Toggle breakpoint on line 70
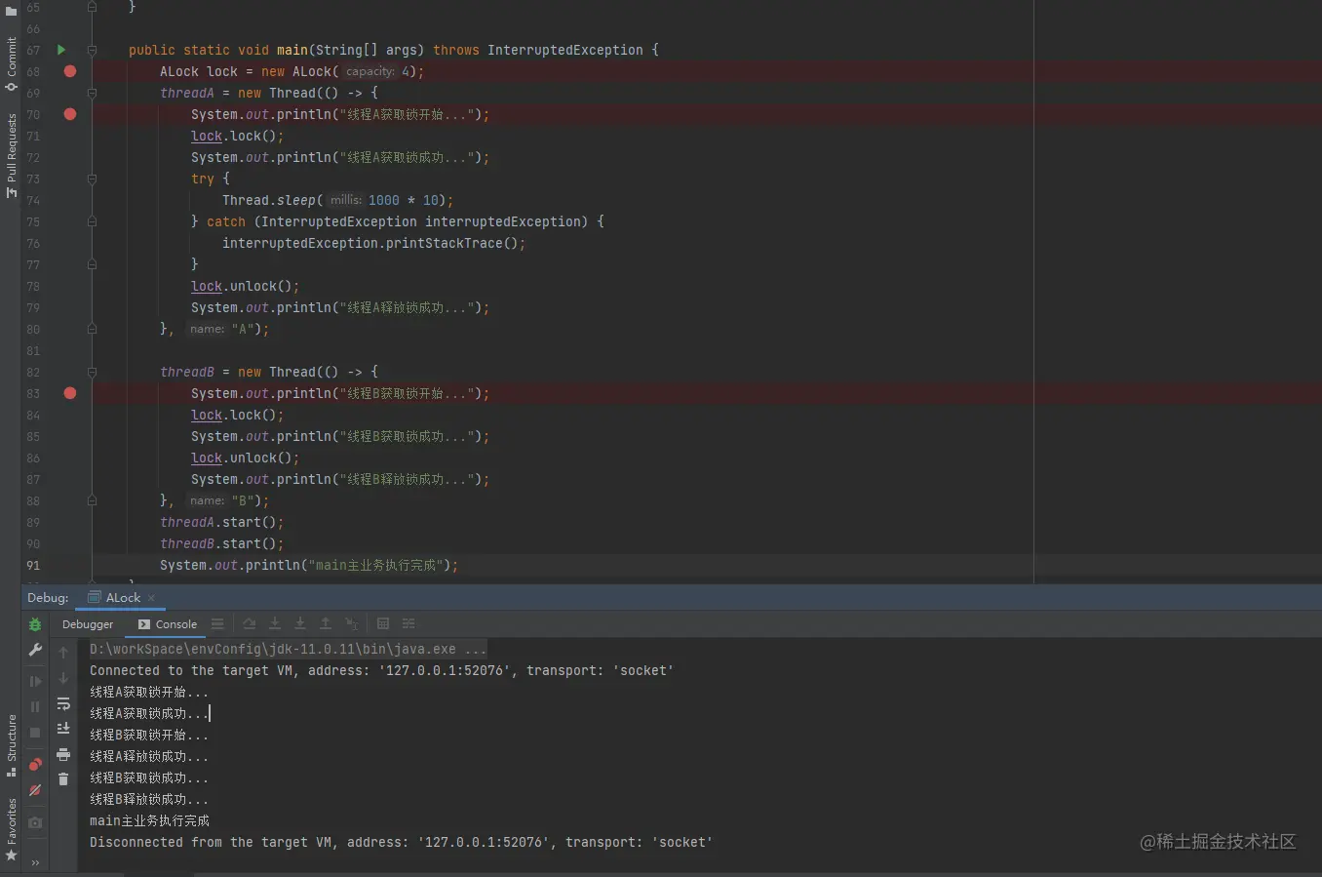 click(70, 114)
